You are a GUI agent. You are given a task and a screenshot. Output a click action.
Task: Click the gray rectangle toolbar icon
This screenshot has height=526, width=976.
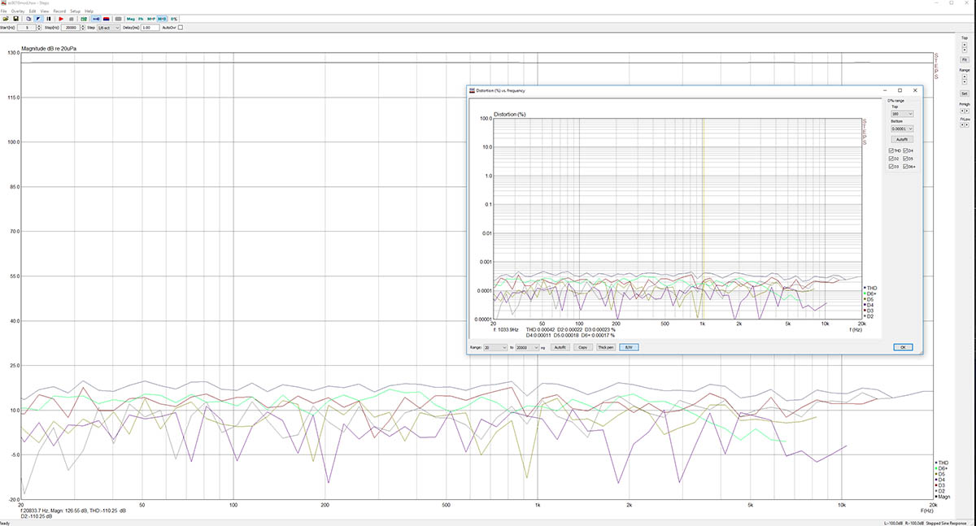(118, 19)
